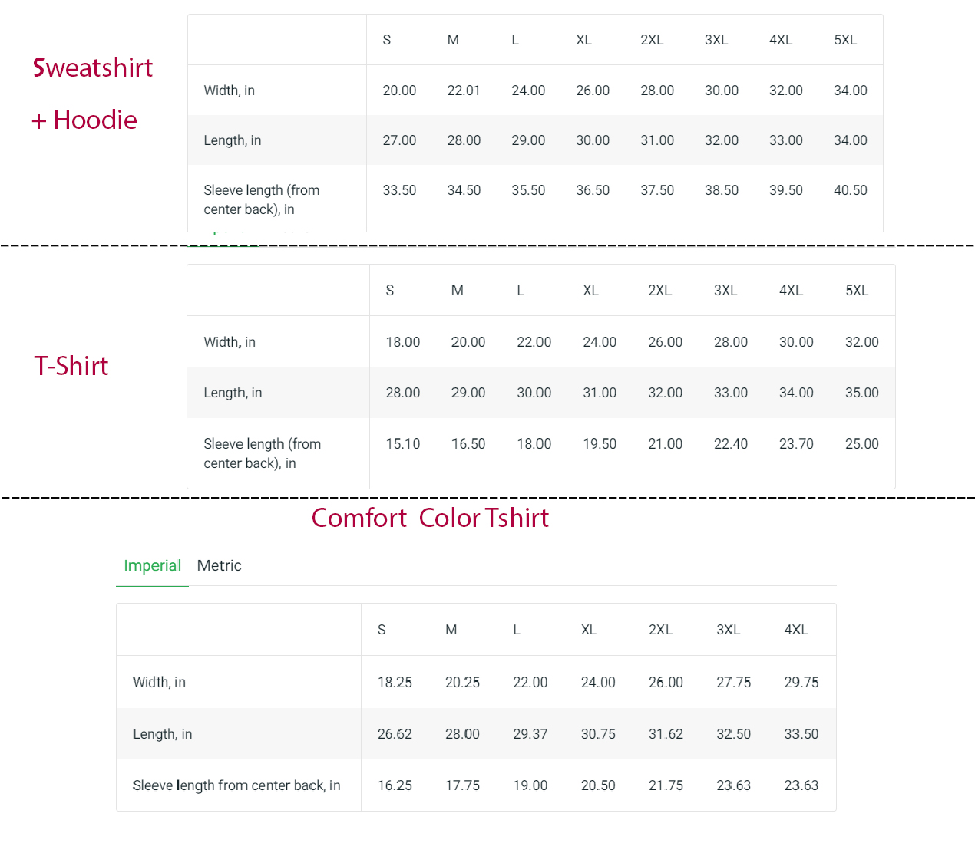The height and width of the screenshot is (866, 975).
Task: Click the T-Shirt section label
Action: point(71,367)
